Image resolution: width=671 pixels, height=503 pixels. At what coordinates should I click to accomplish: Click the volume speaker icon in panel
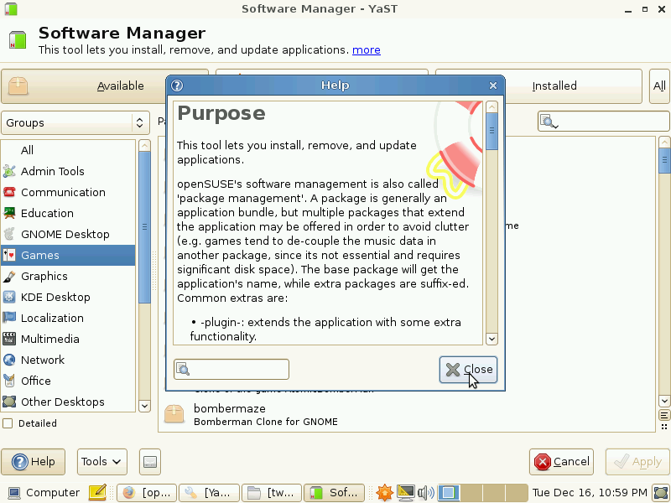click(426, 493)
